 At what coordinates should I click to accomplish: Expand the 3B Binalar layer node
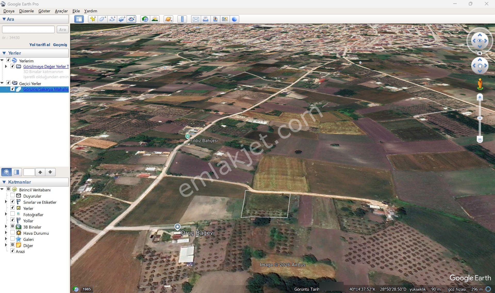(6, 226)
